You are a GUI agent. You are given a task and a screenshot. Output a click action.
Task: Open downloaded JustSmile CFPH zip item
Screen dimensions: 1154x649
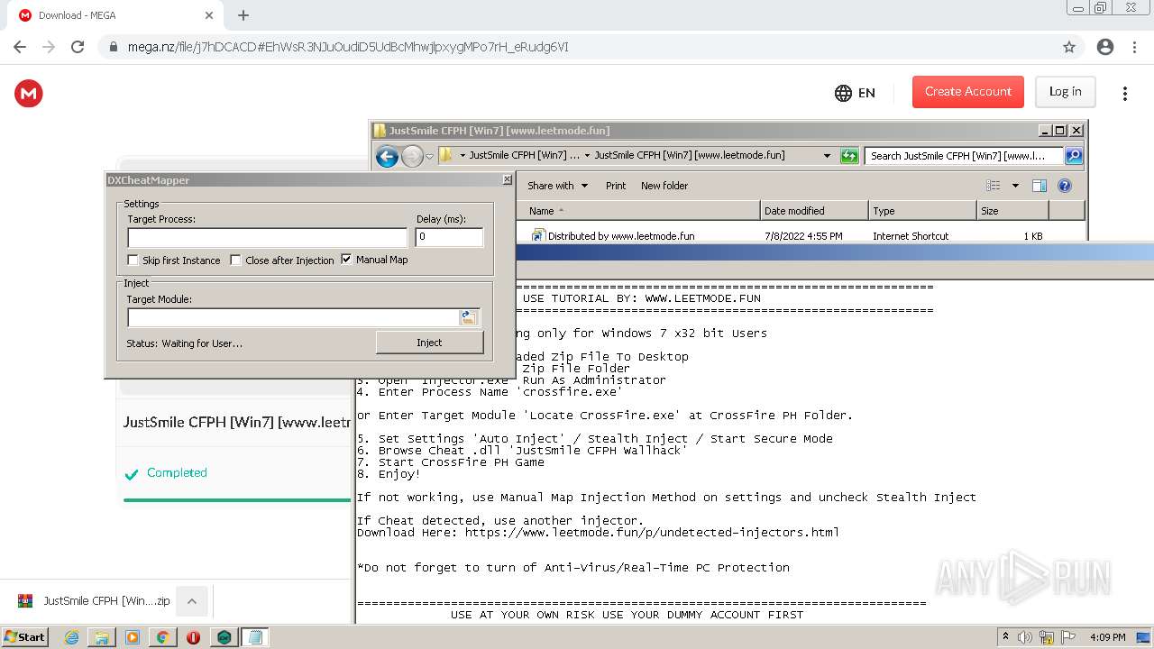point(95,601)
